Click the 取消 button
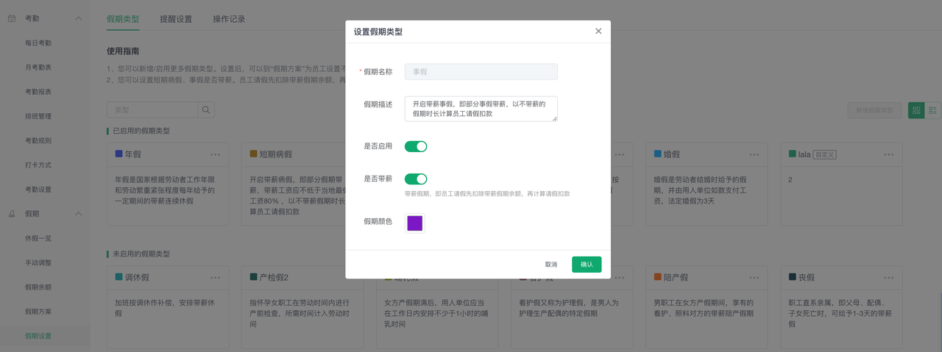Viewport: 942px width, 352px height. tap(551, 265)
